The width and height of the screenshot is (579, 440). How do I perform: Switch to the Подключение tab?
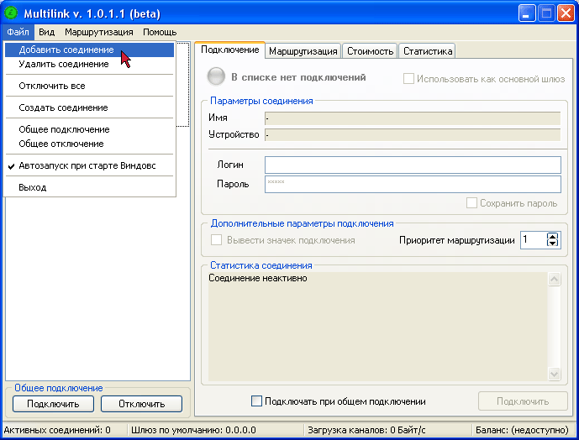click(229, 50)
